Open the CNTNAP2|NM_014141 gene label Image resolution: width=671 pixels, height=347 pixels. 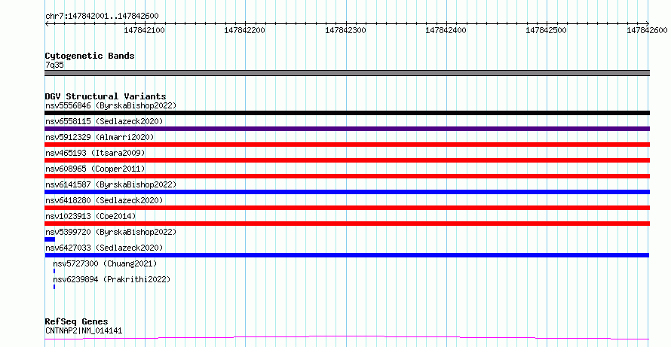click(x=84, y=330)
